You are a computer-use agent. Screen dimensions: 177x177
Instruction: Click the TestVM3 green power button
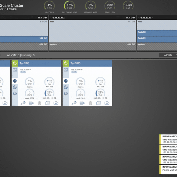click(66, 63)
